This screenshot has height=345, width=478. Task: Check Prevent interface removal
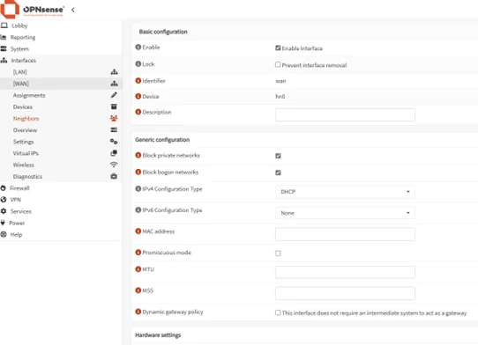[278, 64]
